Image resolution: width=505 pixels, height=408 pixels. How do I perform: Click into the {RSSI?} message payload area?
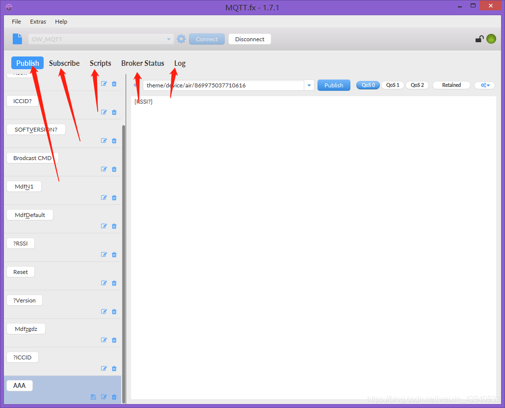314,247
